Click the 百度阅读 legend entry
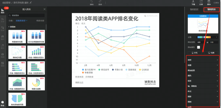The width and height of the screenshot is (221, 108). point(130,70)
